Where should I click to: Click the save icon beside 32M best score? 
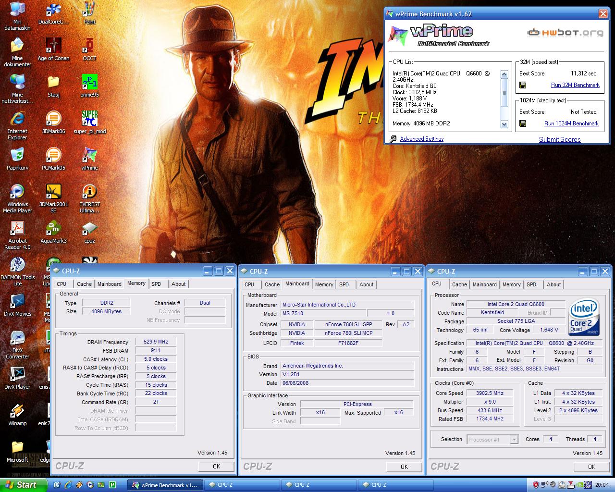[x=523, y=85]
